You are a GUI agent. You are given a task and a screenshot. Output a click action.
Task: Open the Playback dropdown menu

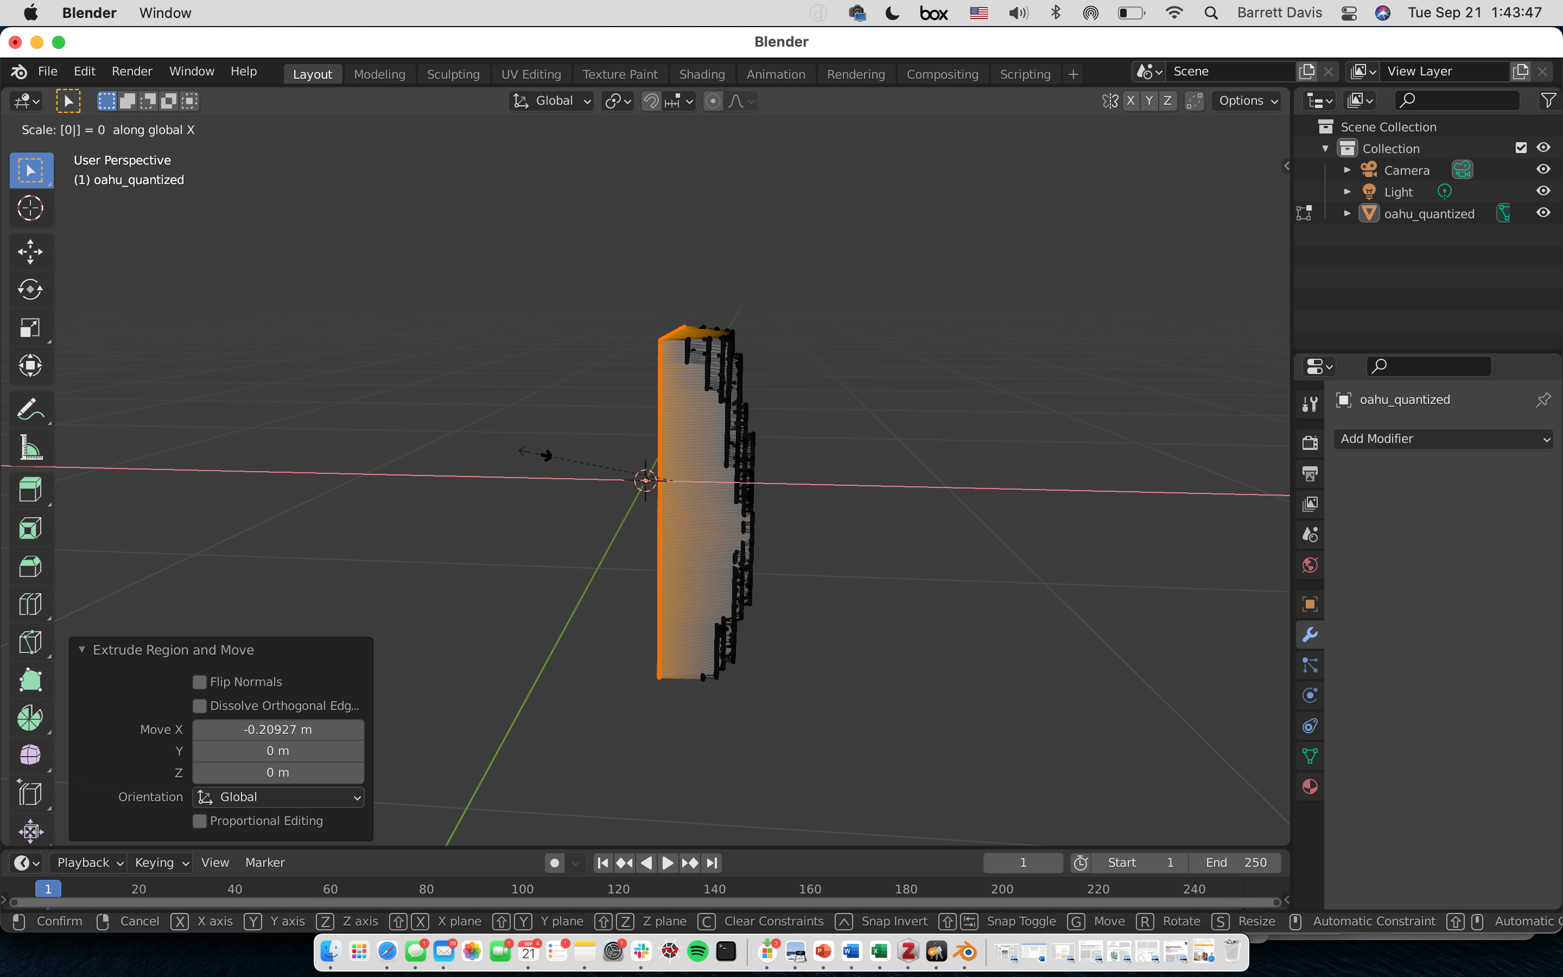[x=89, y=862]
